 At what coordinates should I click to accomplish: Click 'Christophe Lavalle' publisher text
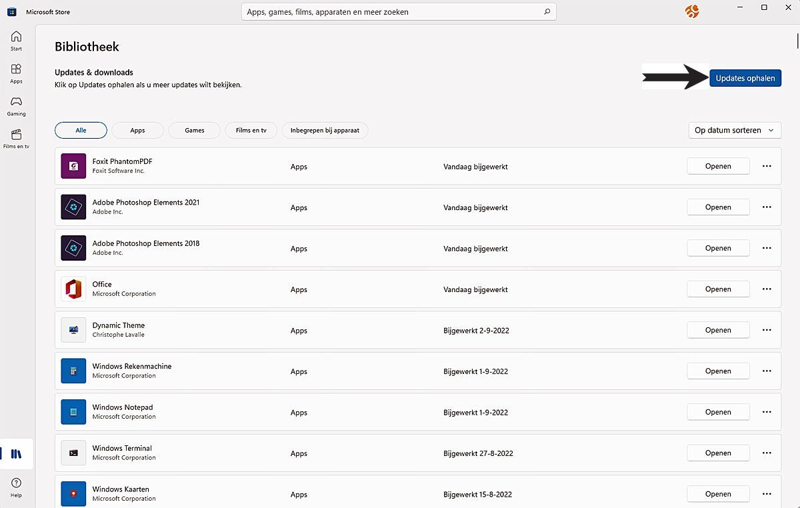click(119, 335)
